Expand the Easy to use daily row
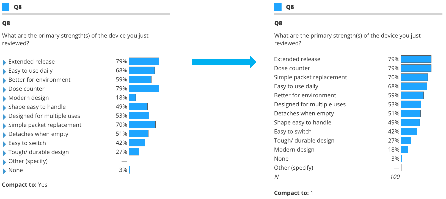 [x=4, y=72]
